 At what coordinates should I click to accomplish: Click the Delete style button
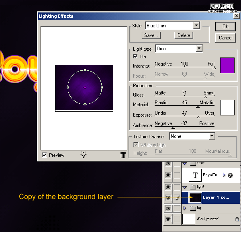(x=184, y=35)
